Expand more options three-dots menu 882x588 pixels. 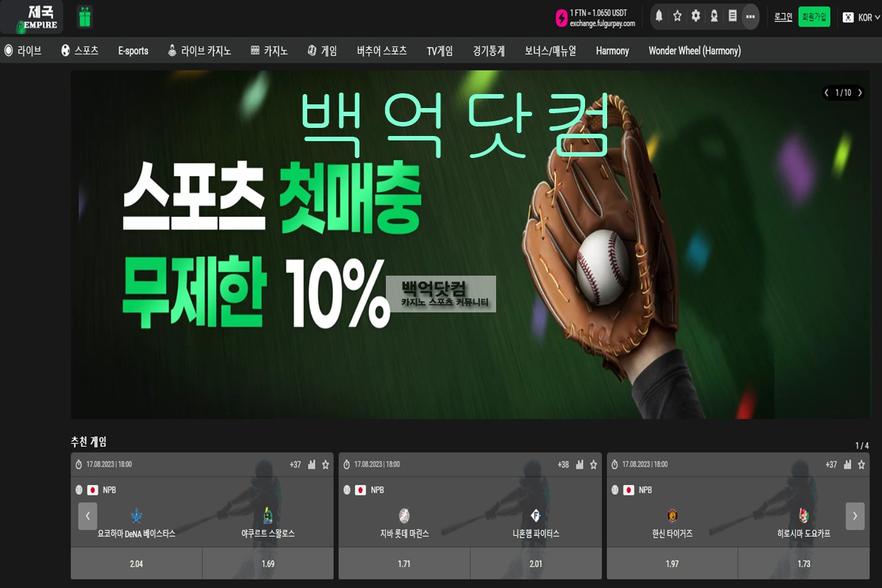(x=750, y=16)
